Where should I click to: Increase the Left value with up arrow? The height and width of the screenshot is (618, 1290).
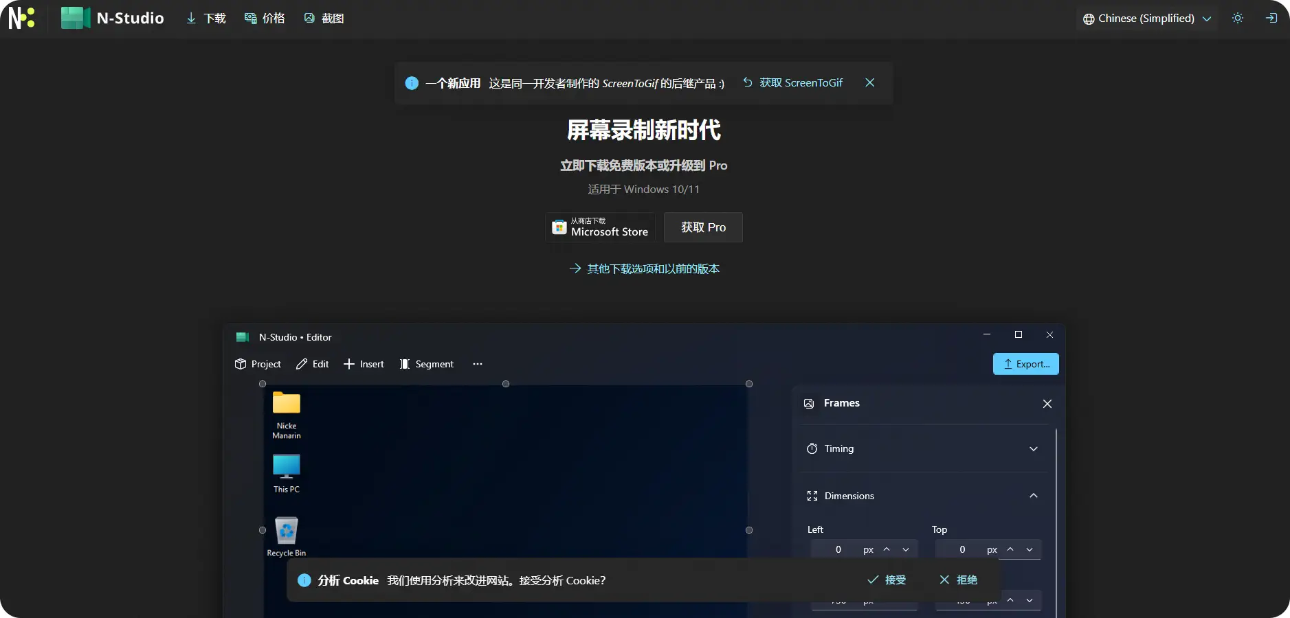pyautogui.click(x=887, y=549)
